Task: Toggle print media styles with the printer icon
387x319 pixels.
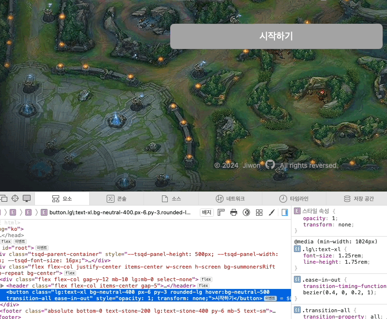Action: click(234, 212)
